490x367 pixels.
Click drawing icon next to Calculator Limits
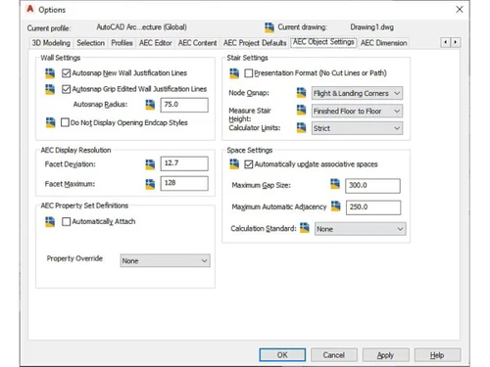tap(301, 127)
